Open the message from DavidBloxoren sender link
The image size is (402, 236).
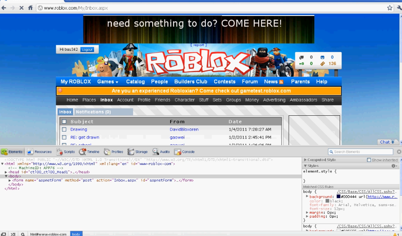184,129
